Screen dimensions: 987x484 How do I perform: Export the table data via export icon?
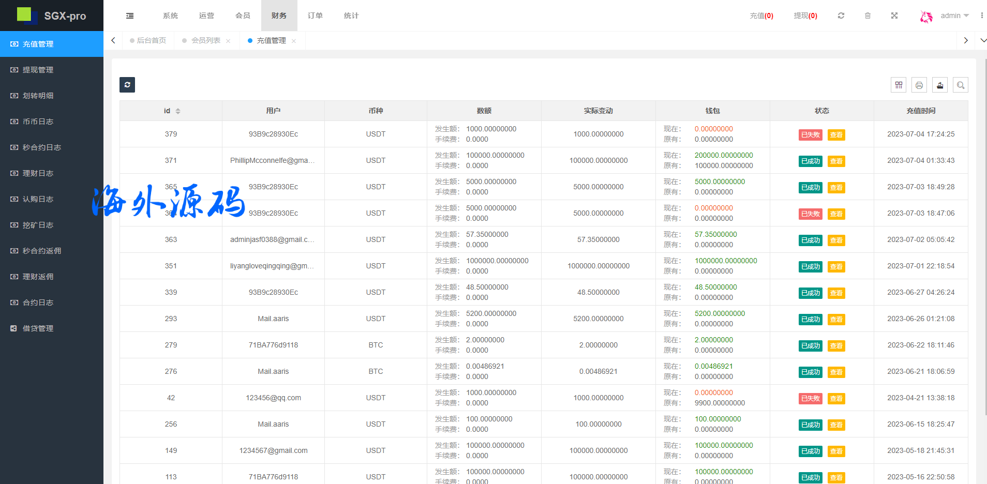(940, 85)
